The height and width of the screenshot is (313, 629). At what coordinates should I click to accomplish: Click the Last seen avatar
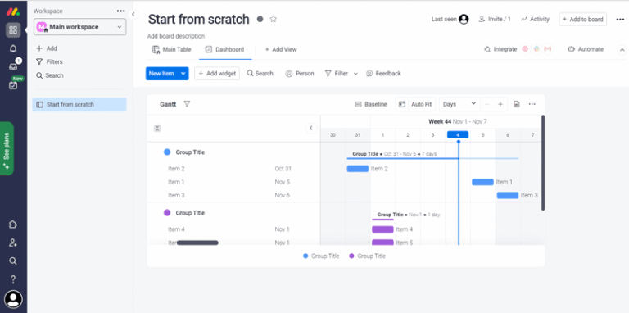pos(464,19)
